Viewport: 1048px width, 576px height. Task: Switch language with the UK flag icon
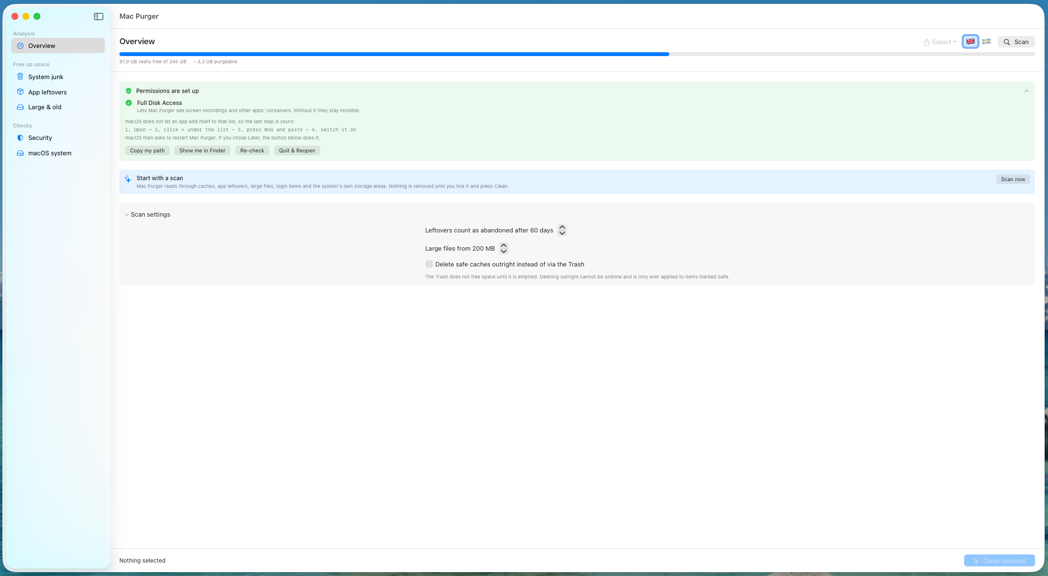[x=970, y=42]
